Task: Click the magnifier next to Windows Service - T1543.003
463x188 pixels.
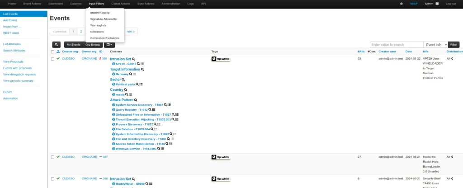Action: pos(159,149)
